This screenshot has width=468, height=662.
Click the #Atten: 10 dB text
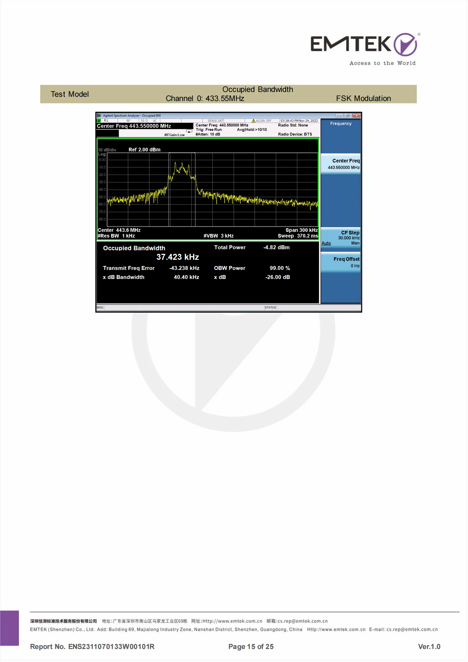point(208,134)
